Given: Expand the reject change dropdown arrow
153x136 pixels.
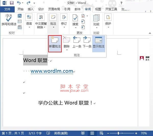Looking at the screenshot, I should [x=87, y=16].
